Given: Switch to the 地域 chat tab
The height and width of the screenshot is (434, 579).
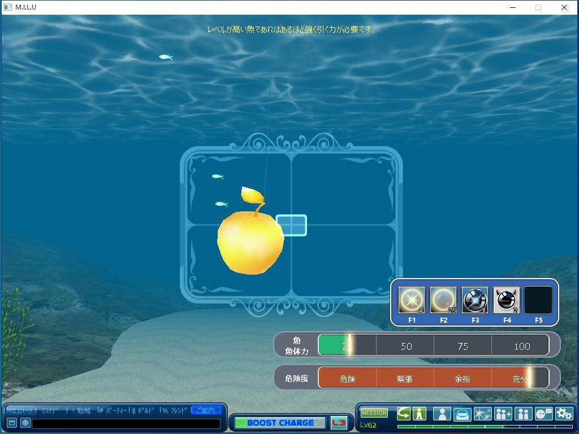Looking at the screenshot, I should pyautogui.click(x=84, y=410).
